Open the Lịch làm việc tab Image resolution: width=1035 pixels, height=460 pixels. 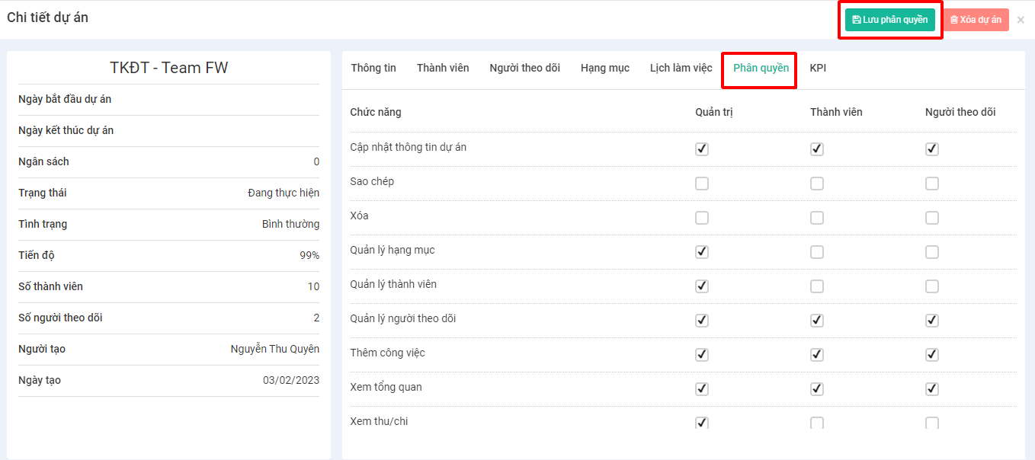[x=681, y=68]
